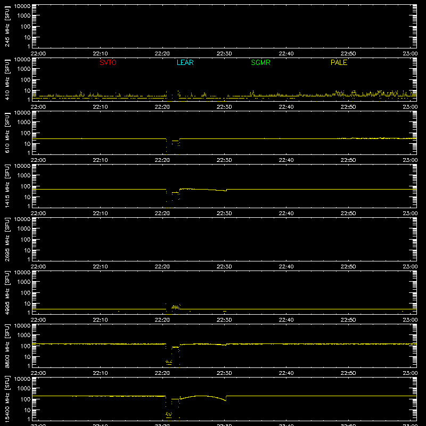Click the green SGMR station label
The width and height of the screenshot is (426, 426).
[260, 62]
